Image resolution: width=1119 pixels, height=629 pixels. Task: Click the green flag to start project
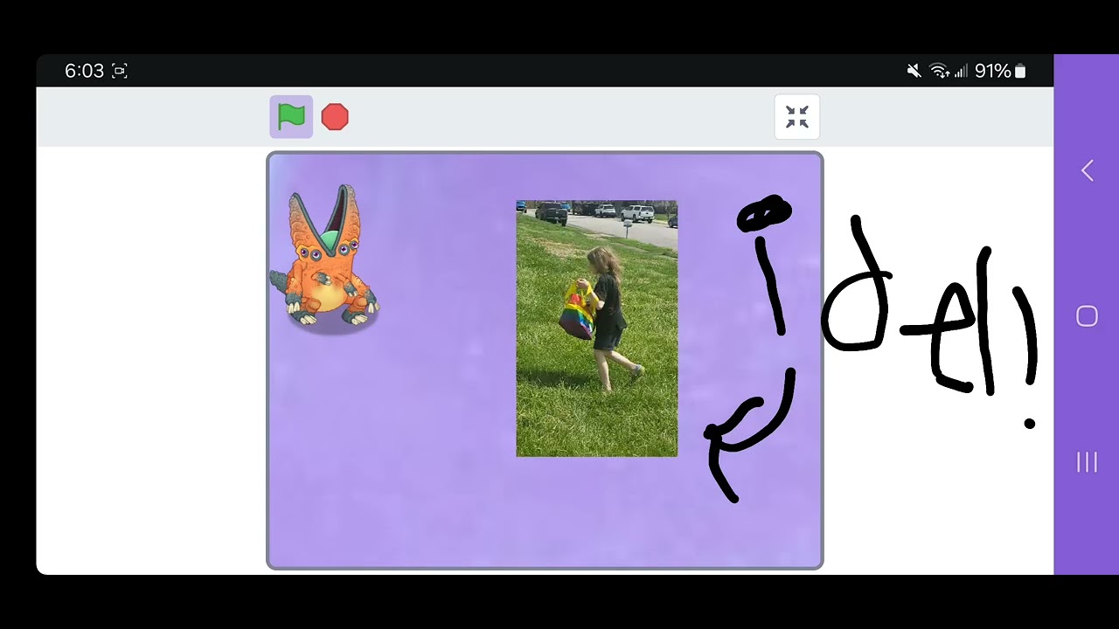pyautogui.click(x=291, y=117)
